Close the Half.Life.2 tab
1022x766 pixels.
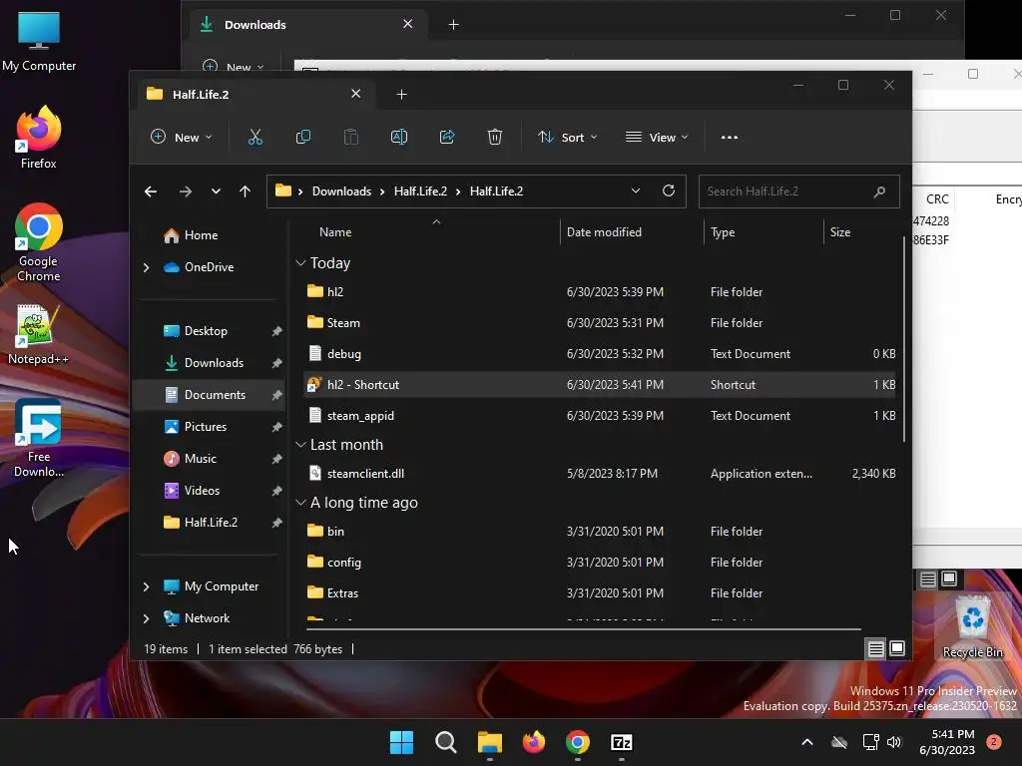(356, 94)
